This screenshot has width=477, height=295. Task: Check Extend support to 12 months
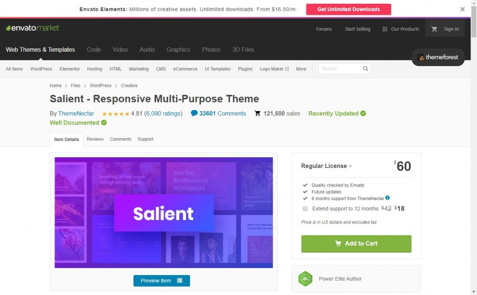point(305,209)
